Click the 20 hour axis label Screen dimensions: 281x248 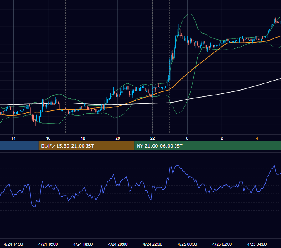118,138
